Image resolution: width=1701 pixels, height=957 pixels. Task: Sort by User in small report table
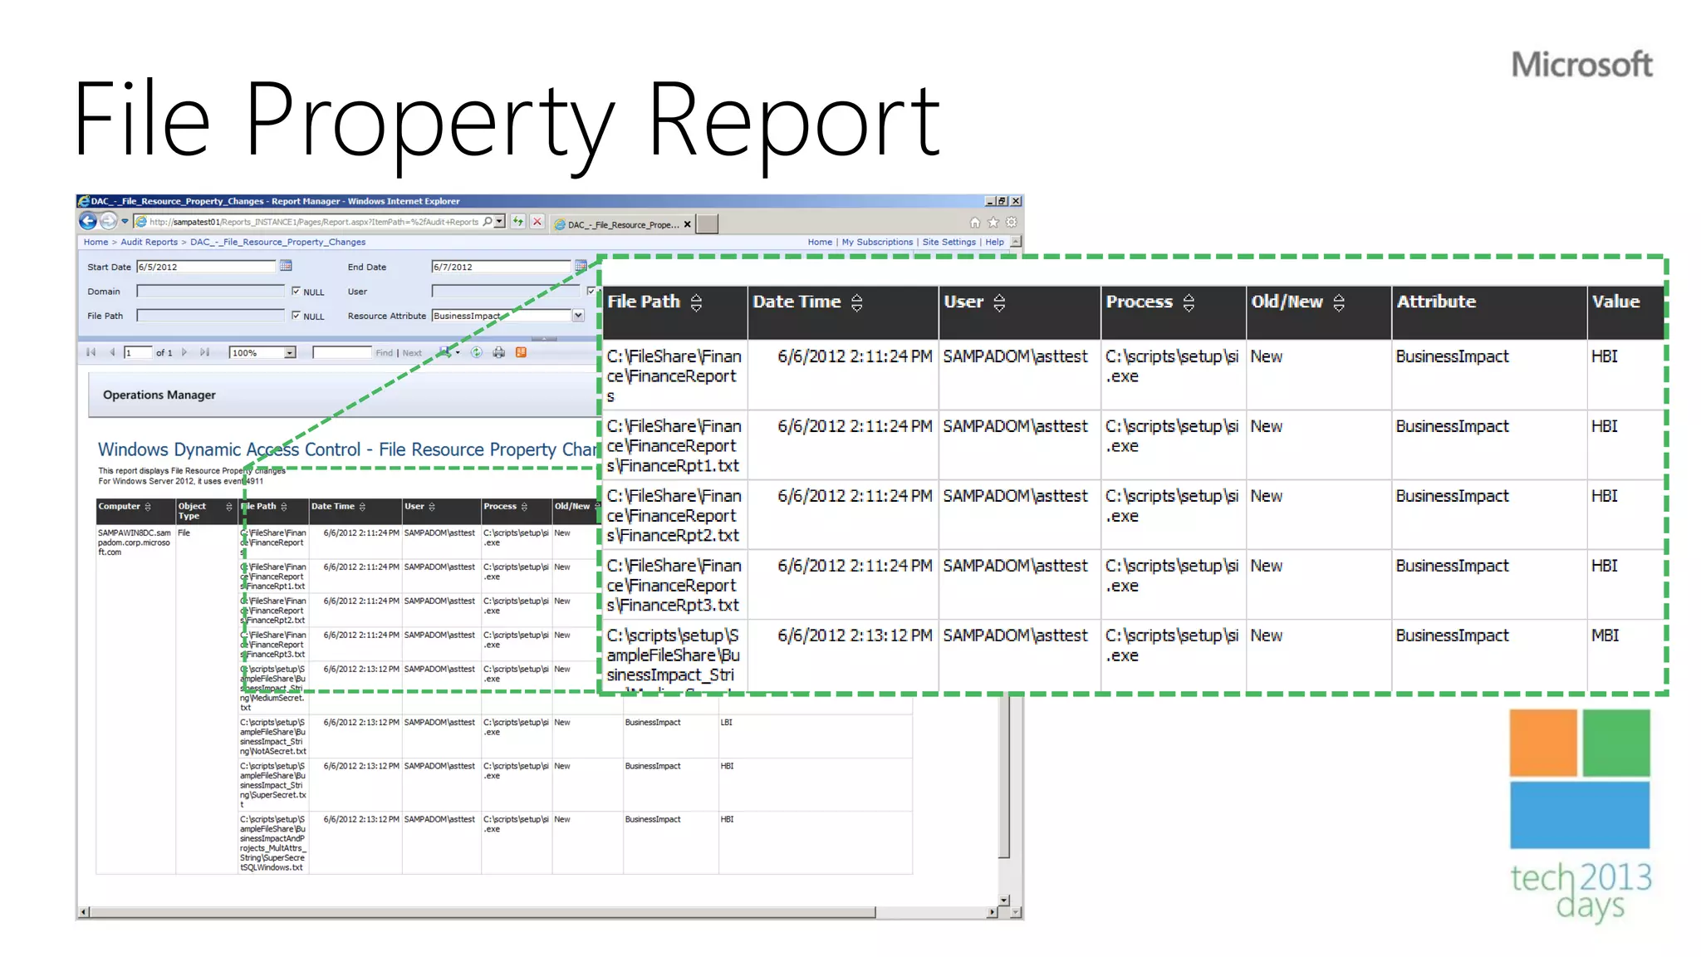point(432,507)
